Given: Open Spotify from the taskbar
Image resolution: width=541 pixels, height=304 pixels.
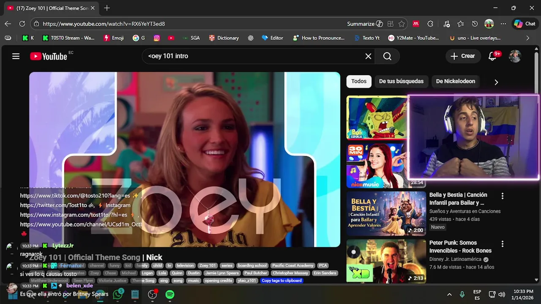Looking at the screenshot, I should click(170, 294).
